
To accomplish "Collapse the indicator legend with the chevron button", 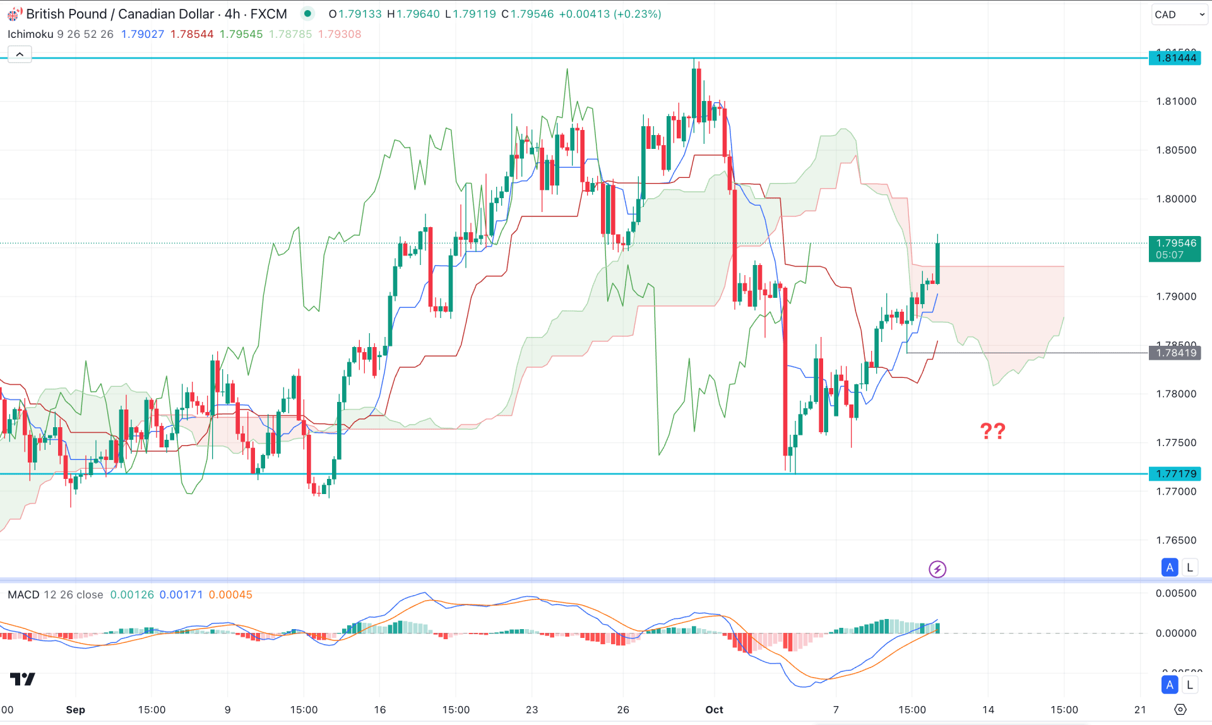I will [20, 55].
